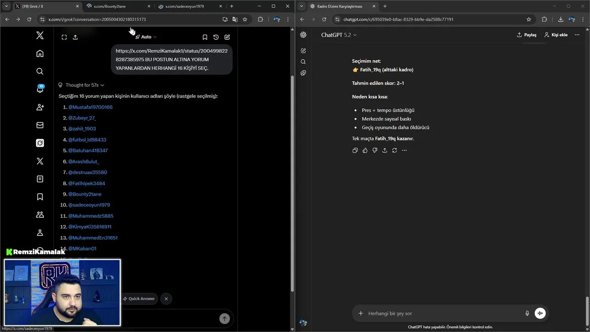Open more actions under ChatGPT response
Image resolution: width=590 pixels, height=332 pixels.
[x=404, y=150]
